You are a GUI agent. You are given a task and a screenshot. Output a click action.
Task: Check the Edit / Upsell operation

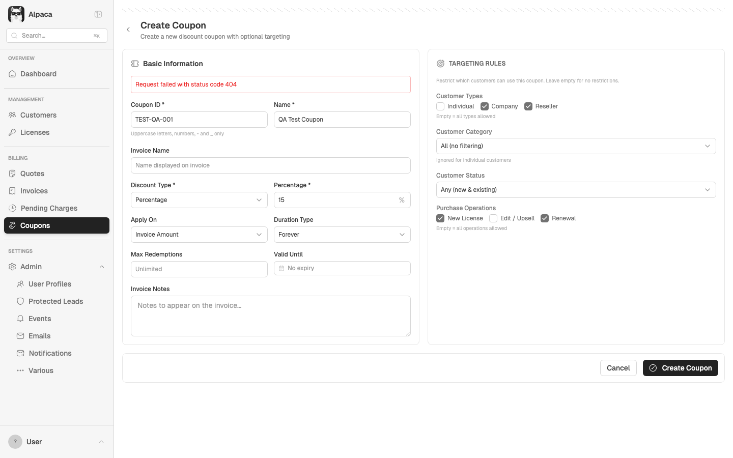coord(493,218)
